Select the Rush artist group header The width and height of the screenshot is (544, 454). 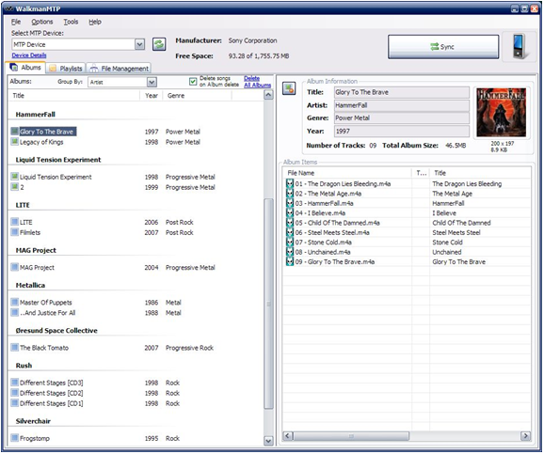pos(24,366)
